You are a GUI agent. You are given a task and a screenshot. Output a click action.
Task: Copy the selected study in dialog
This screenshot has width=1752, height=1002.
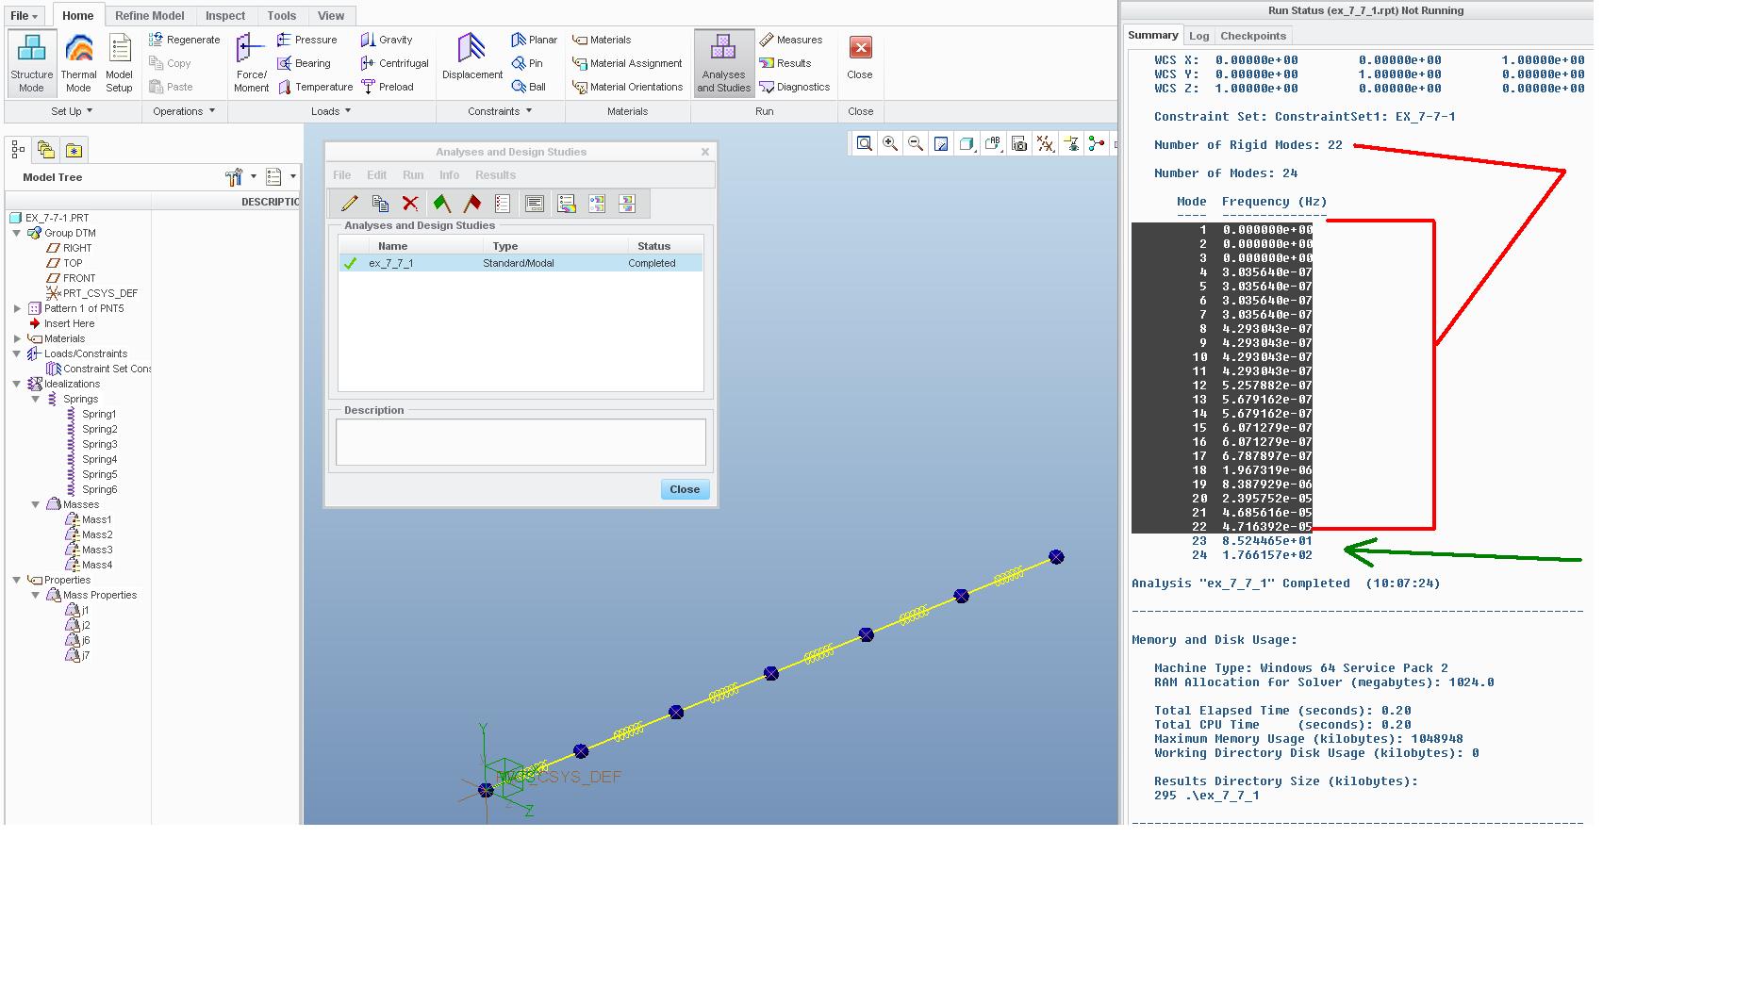[380, 204]
